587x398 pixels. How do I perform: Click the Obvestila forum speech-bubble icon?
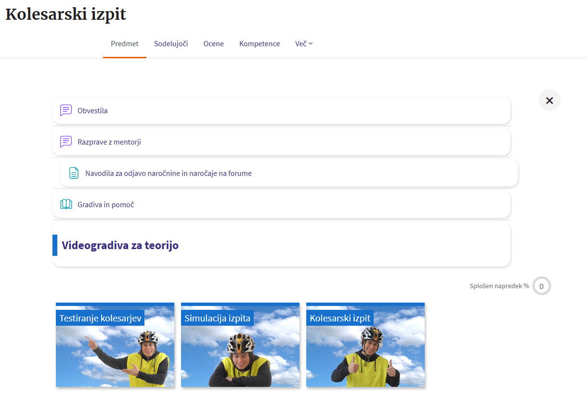[66, 110]
